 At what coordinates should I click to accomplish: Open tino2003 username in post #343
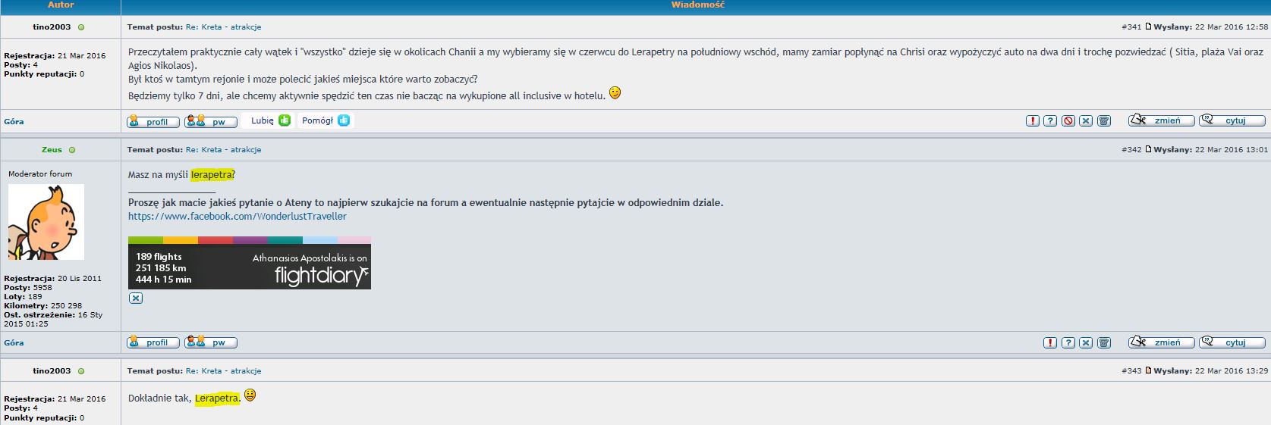point(52,370)
